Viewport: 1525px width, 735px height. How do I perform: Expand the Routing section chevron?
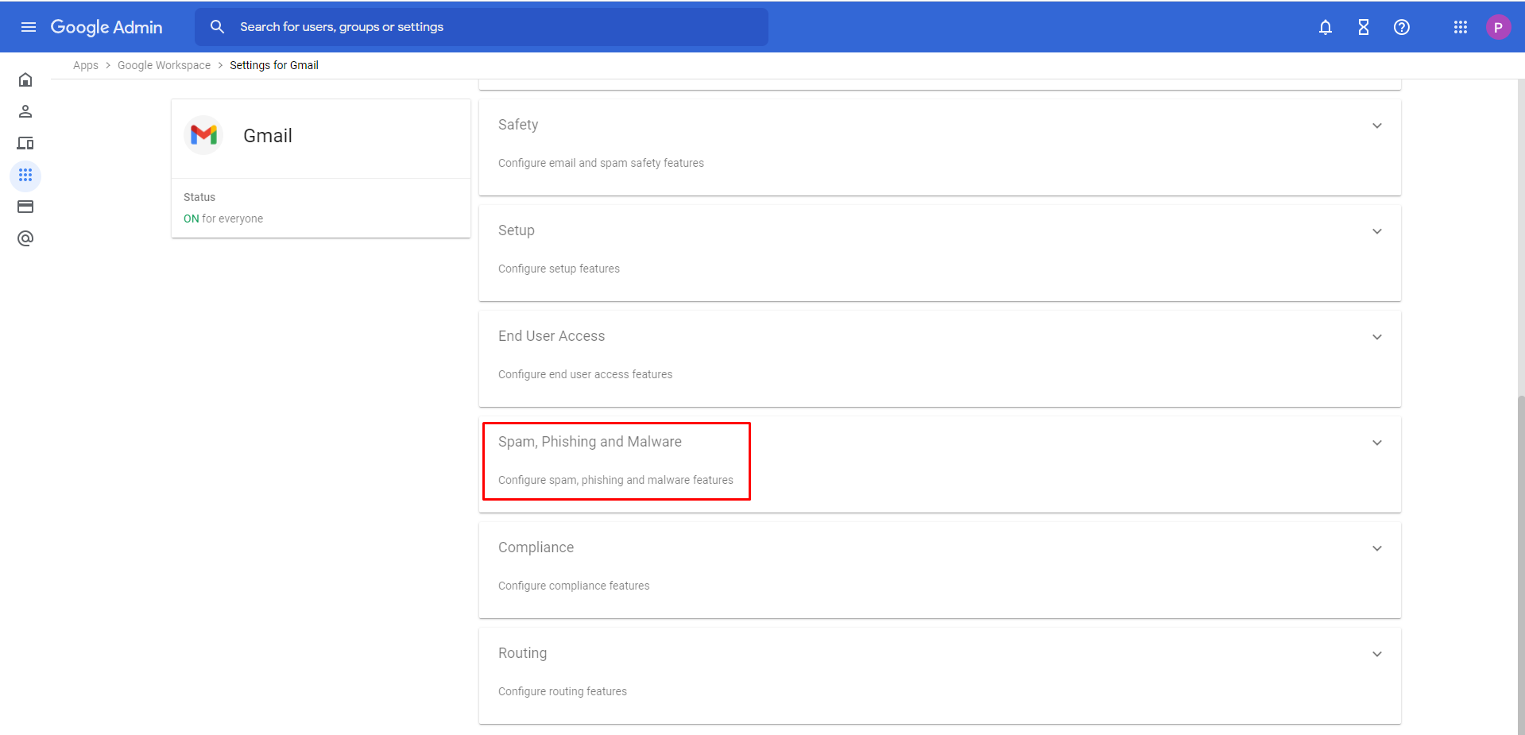[x=1377, y=654]
